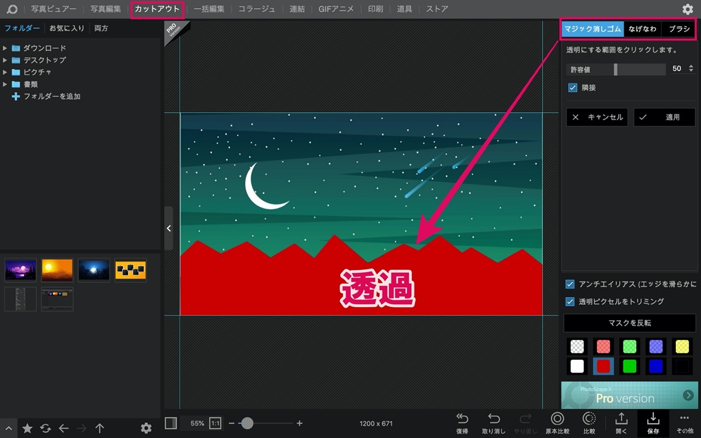The width and height of the screenshot is (701, 438).
Task: Select the solid blue background swatch
Action: tap(656, 366)
